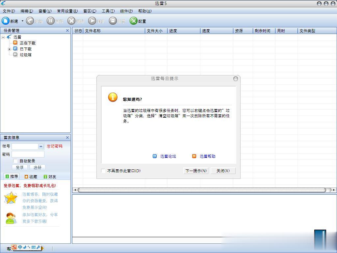Select 正在下载 in the task tree
The width and height of the screenshot is (337, 253).
(x=28, y=43)
